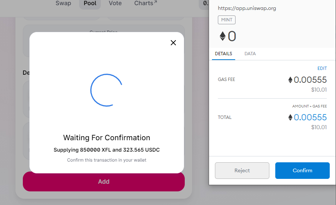The width and height of the screenshot is (336, 205).
Task: Click the Ethereum icon beside the gas fee
Action: (290, 80)
